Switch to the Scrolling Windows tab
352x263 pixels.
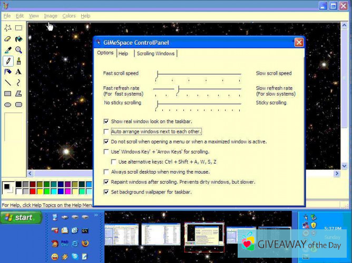155,54
